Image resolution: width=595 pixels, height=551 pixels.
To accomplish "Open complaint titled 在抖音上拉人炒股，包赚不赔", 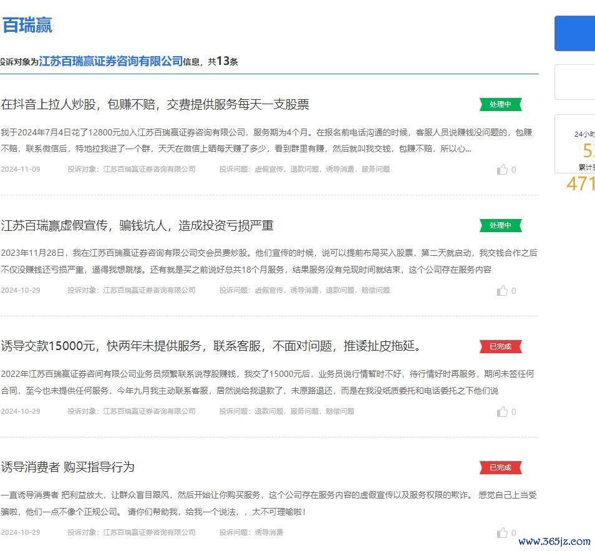I will [155, 104].
